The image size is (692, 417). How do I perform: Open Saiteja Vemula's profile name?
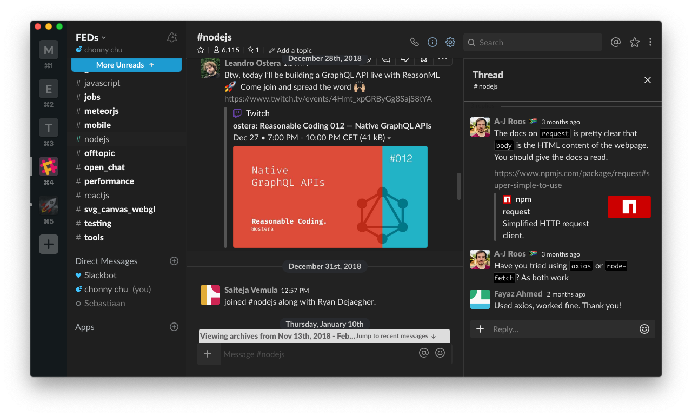[251, 290]
